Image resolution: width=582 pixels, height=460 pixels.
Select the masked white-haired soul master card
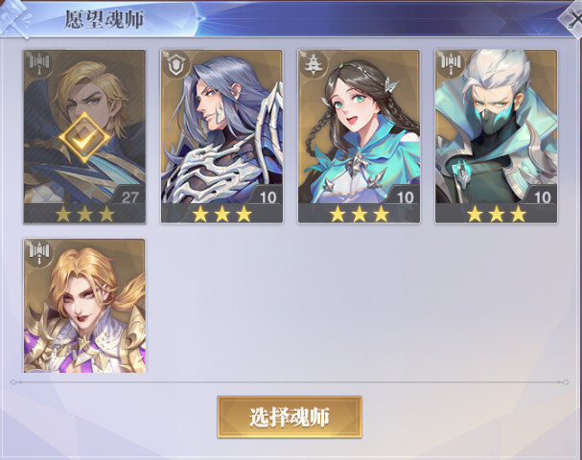496,136
